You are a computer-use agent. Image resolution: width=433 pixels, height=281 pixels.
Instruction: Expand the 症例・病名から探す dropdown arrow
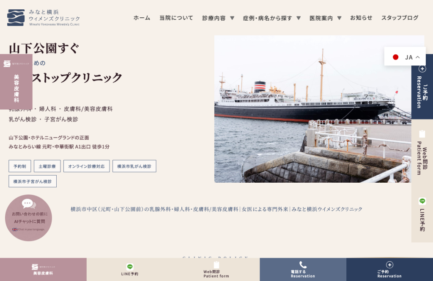coord(299,18)
